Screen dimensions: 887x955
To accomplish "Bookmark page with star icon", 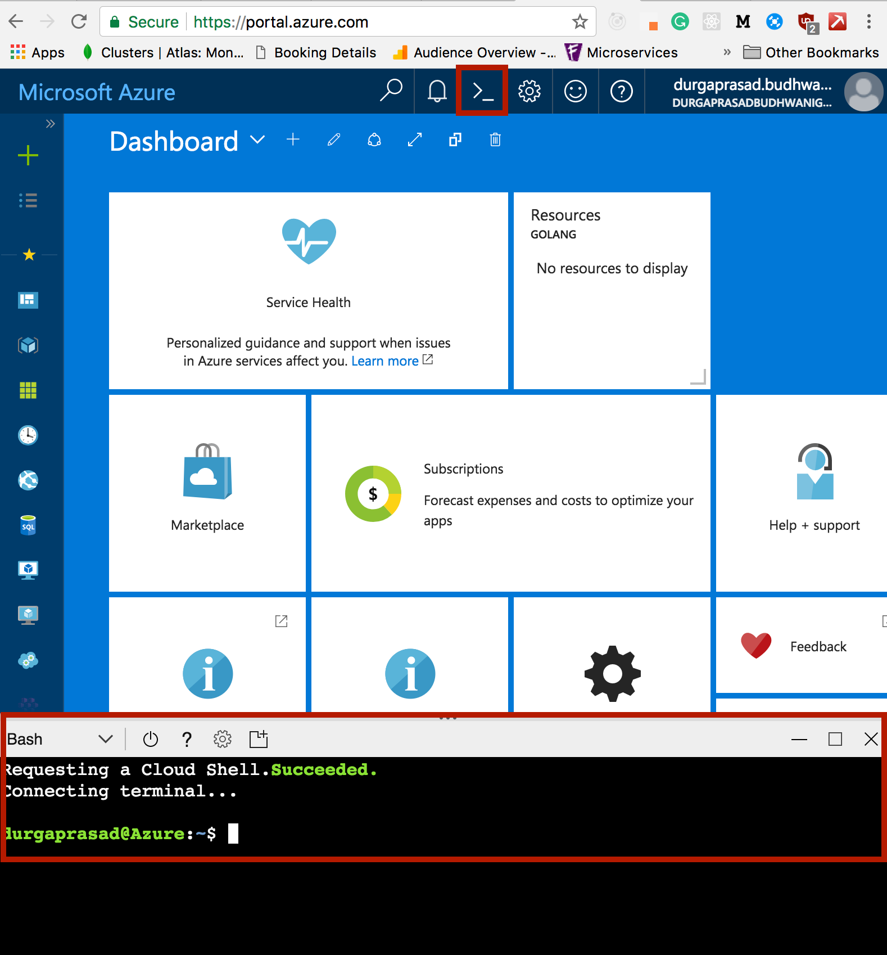I will [x=580, y=22].
